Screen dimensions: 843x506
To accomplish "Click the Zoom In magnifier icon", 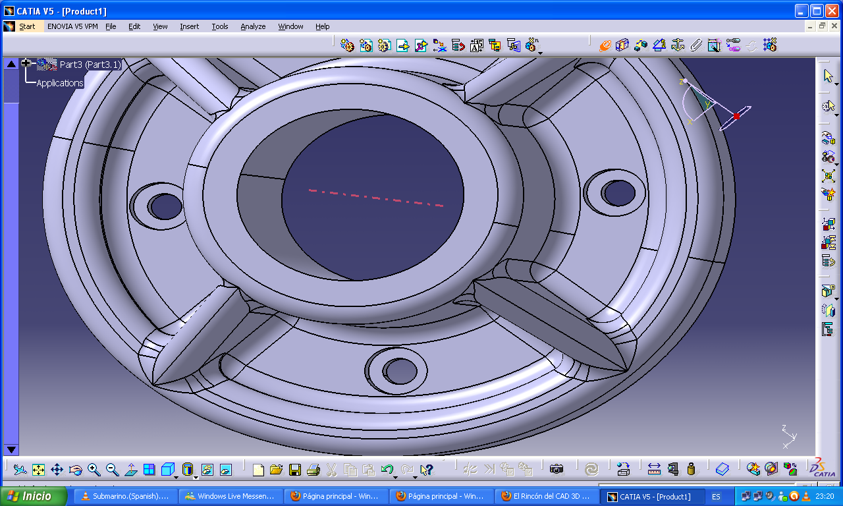I will pos(94,470).
